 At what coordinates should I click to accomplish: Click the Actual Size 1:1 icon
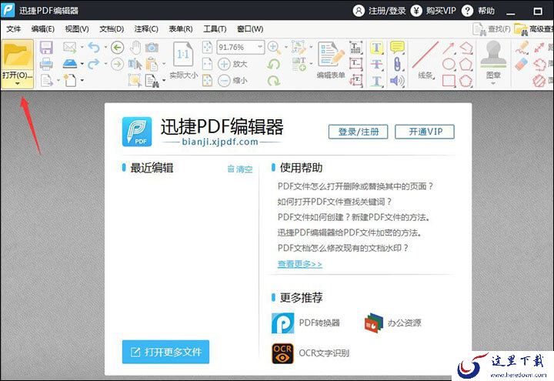pos(183,54)
